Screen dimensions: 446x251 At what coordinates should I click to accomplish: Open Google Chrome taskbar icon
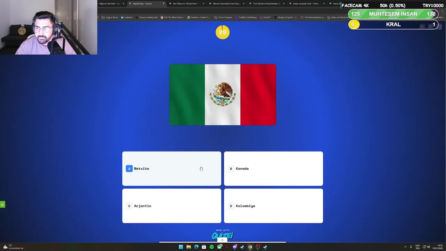click(x=250, y=247)
